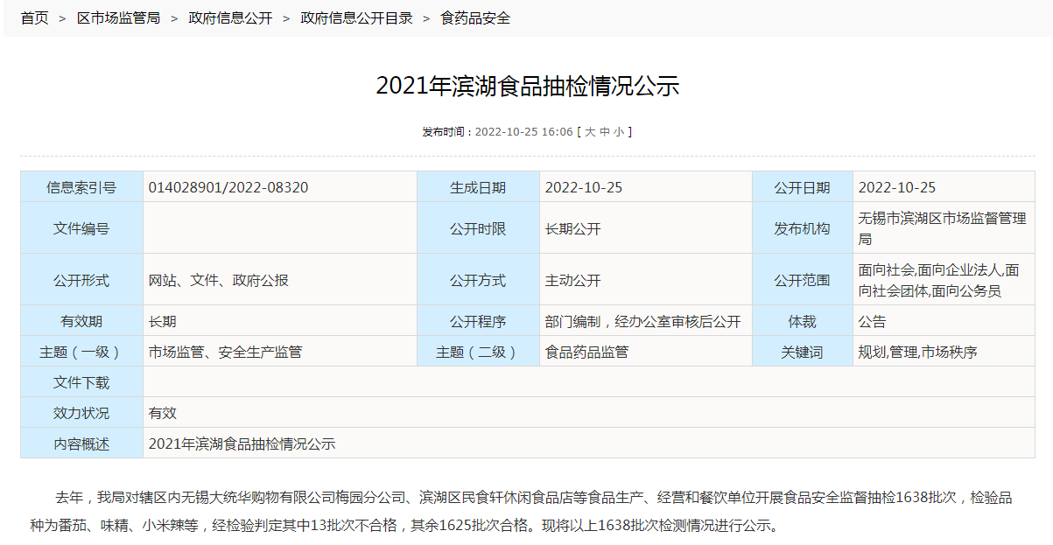This screenshot has width=1053, height=545.
Task: Click the page title 2021年滨湖食品抽检情况公示
Action: pos(527,86)
